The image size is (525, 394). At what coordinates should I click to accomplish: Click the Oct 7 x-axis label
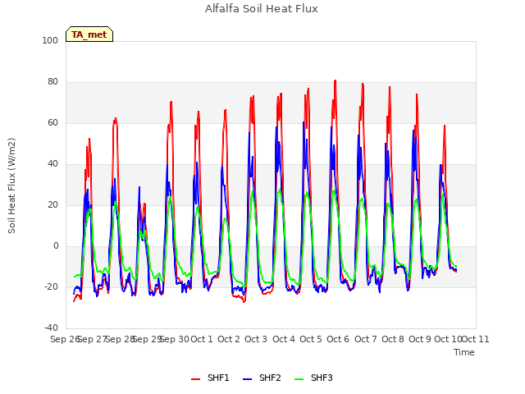[366, 339]
